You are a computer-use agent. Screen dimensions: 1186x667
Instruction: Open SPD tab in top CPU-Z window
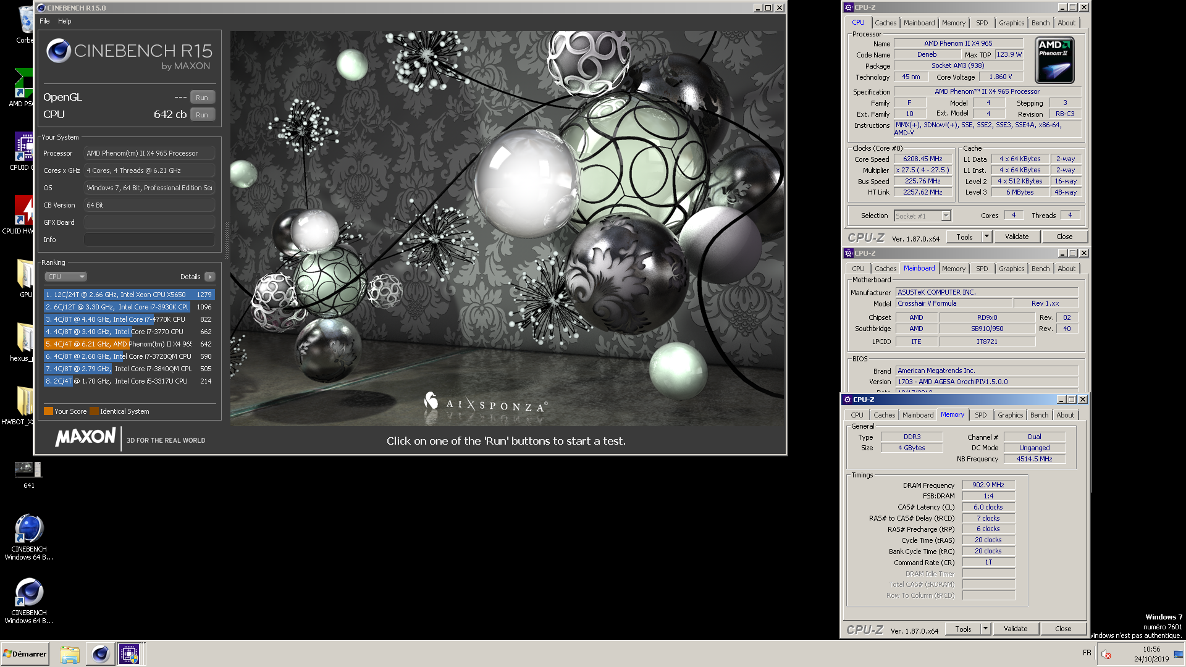[982, 23]
